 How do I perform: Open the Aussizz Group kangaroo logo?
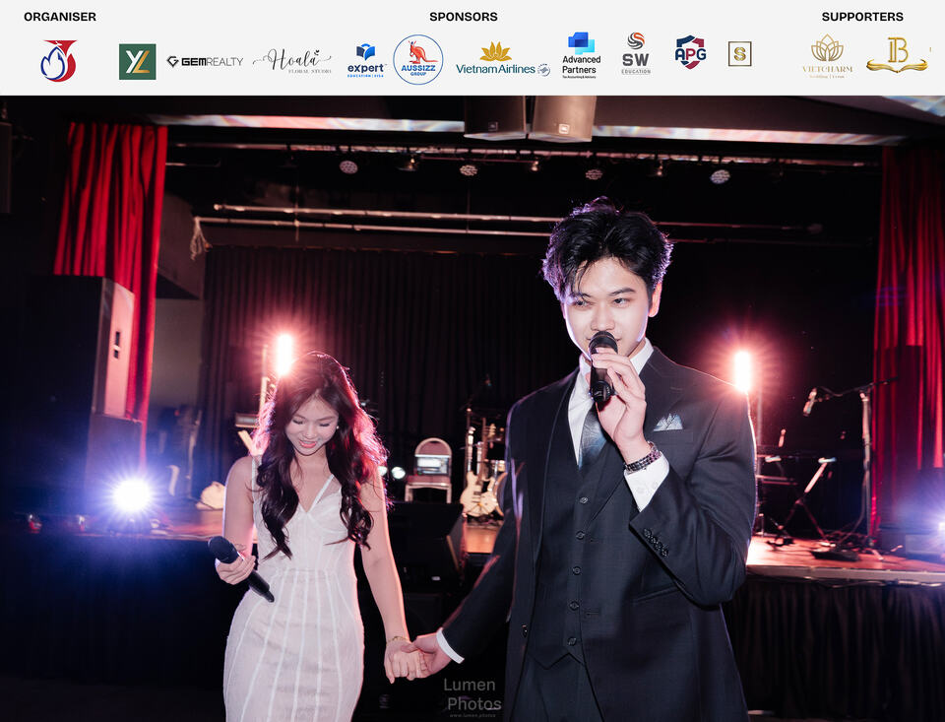coord(418,59)
